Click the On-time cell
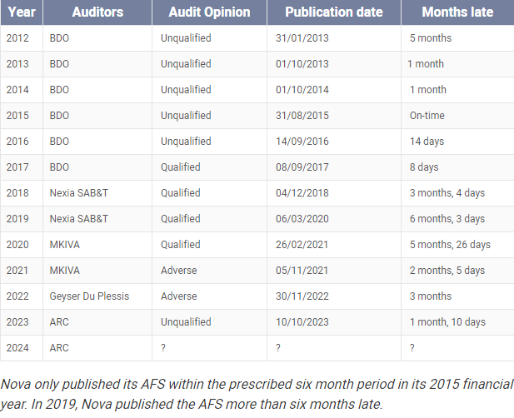The image size is (514, 418). tap(427, 116)
